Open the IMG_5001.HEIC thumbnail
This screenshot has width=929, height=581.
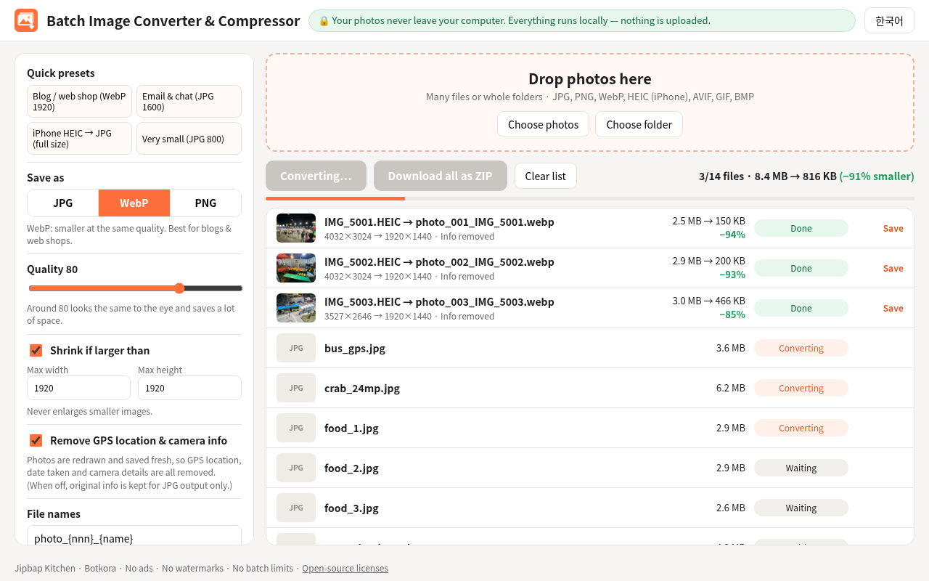(296, 228)
